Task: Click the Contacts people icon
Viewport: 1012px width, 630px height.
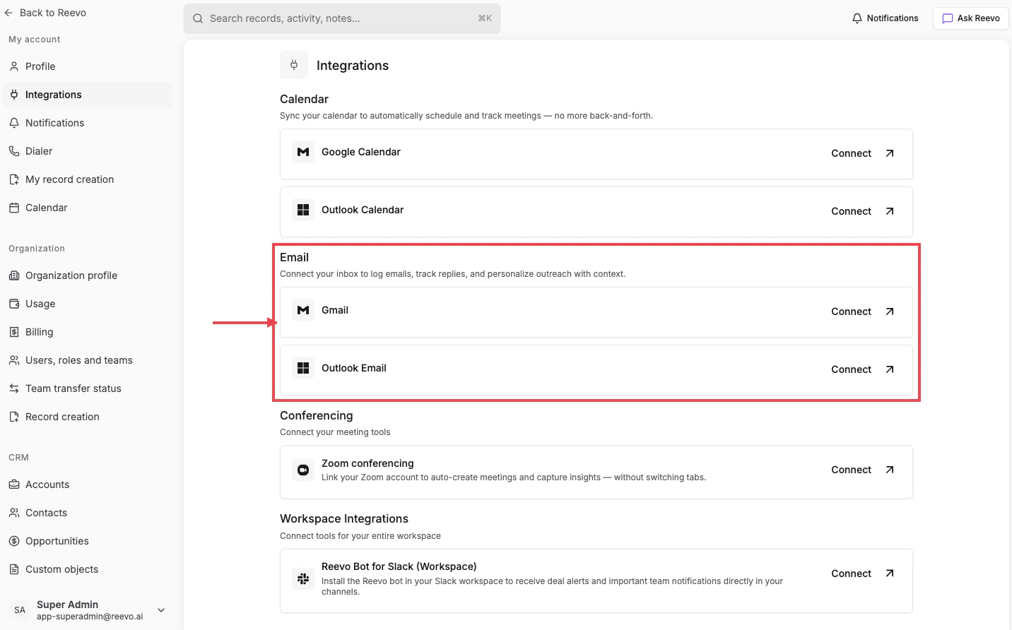Action: (x=14, y=513)
